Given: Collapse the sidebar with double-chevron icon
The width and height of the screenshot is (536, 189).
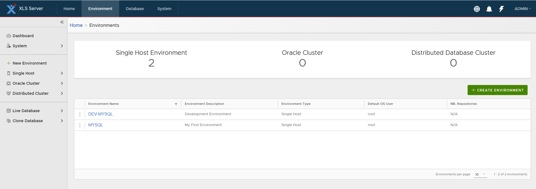Looking at the screenshot, I should (x=62, y=22).
